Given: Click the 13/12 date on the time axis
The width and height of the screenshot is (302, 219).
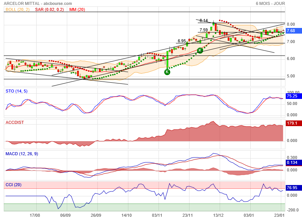Looking at the screenshot, I should pyautogui.click(x=218, y=215).
